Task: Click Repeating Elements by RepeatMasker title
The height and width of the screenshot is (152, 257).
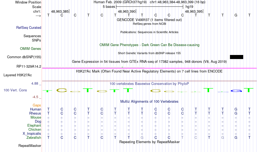Action: [149, 142]
